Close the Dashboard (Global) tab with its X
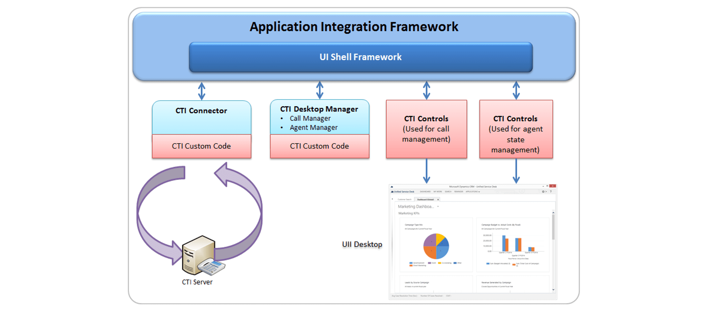Viewport: 707px width, 313px height. (x=438, y=199)
